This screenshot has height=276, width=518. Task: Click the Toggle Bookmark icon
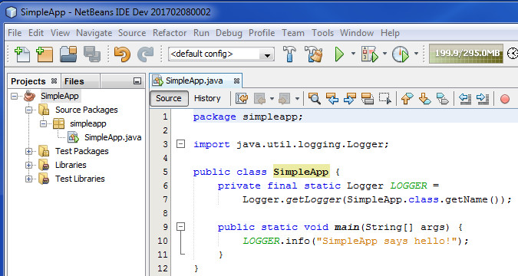pos(442,98)
